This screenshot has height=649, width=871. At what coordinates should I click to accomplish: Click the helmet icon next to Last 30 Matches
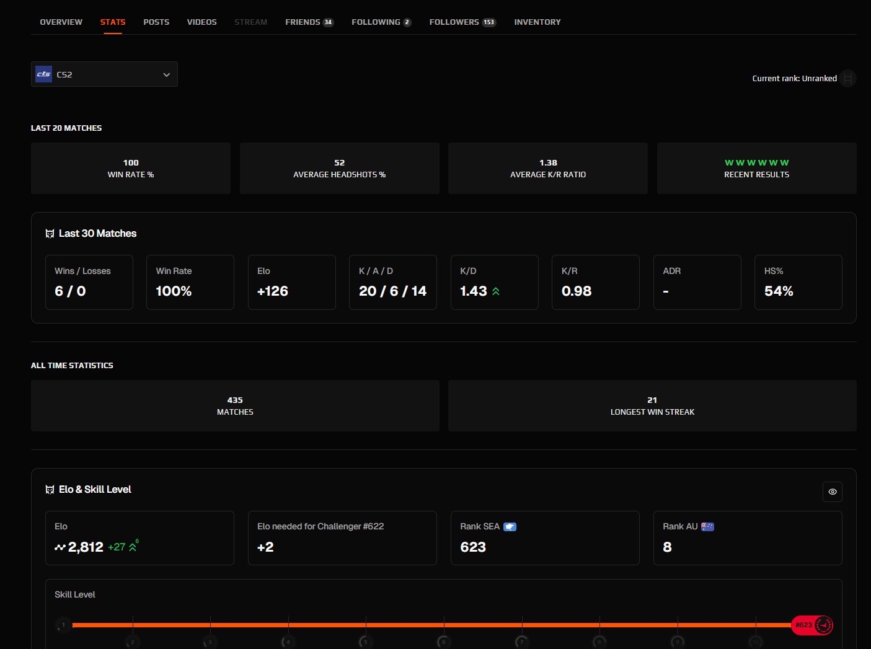[x=50, y=233]
